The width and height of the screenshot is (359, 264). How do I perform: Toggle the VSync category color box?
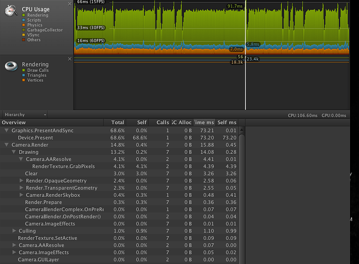click(23, 35)
